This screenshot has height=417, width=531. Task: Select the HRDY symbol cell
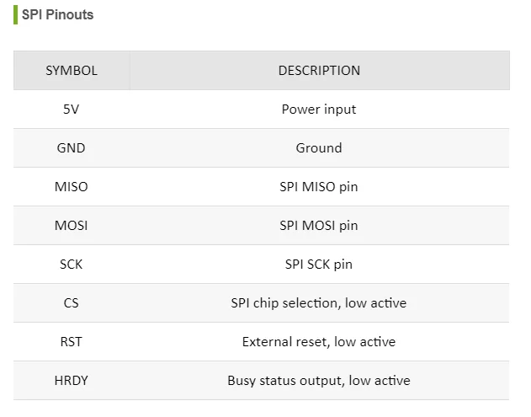tap(72, 381)
